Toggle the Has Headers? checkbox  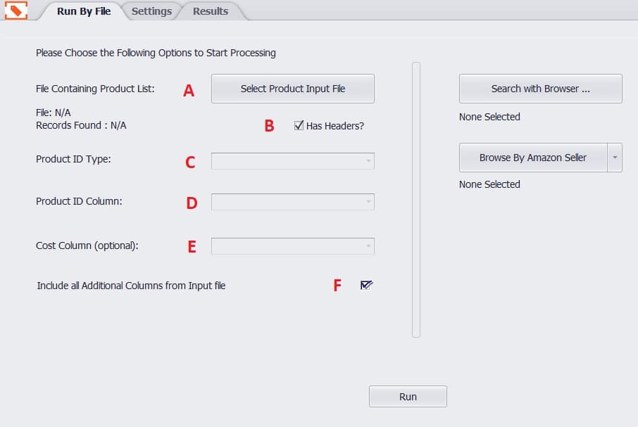click(299, 125)
